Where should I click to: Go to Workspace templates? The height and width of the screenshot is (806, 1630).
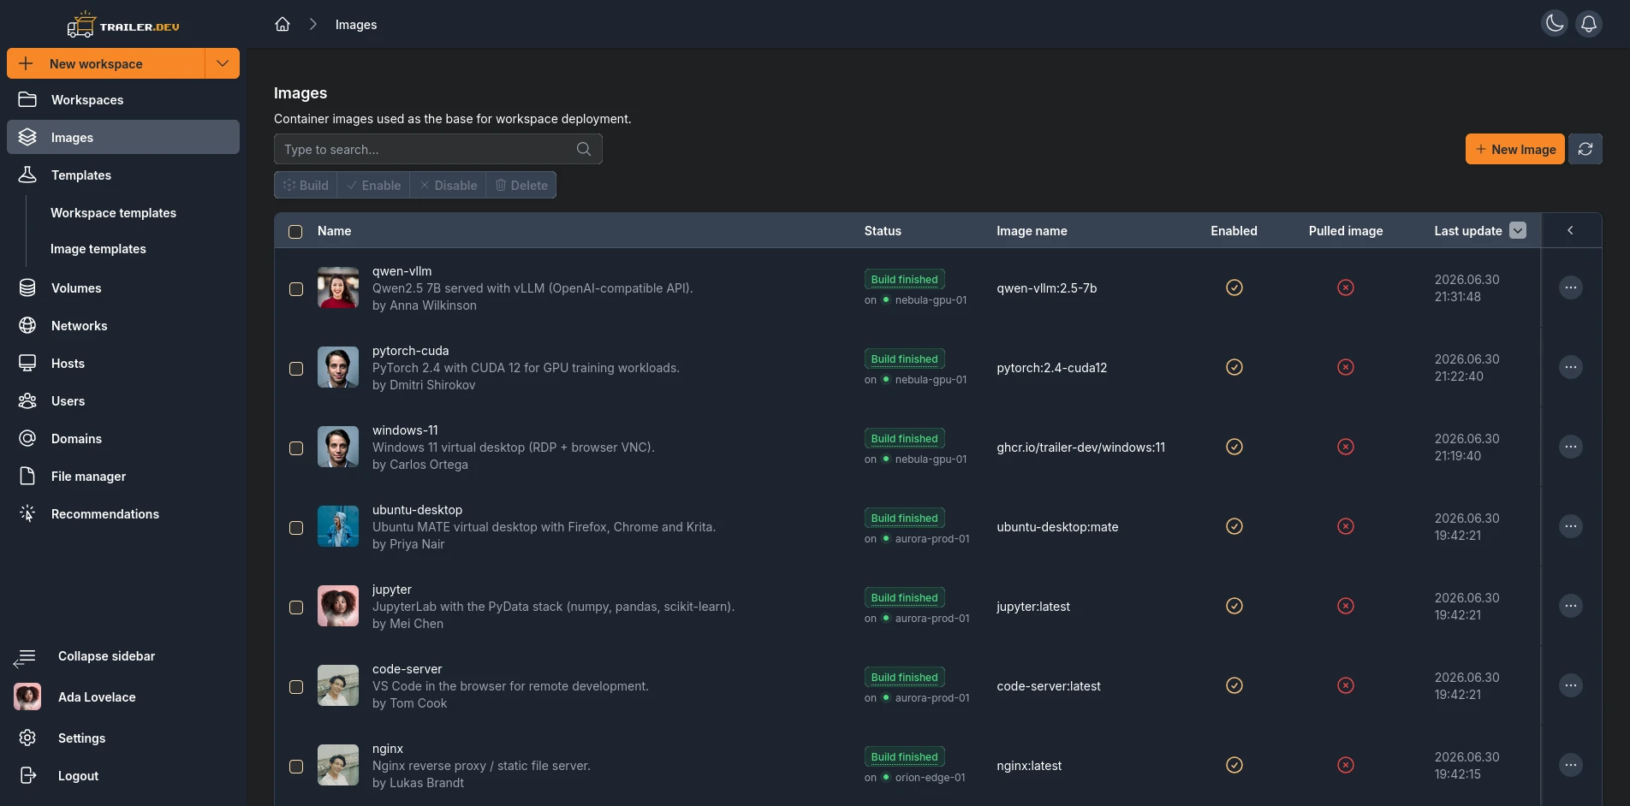113,212
